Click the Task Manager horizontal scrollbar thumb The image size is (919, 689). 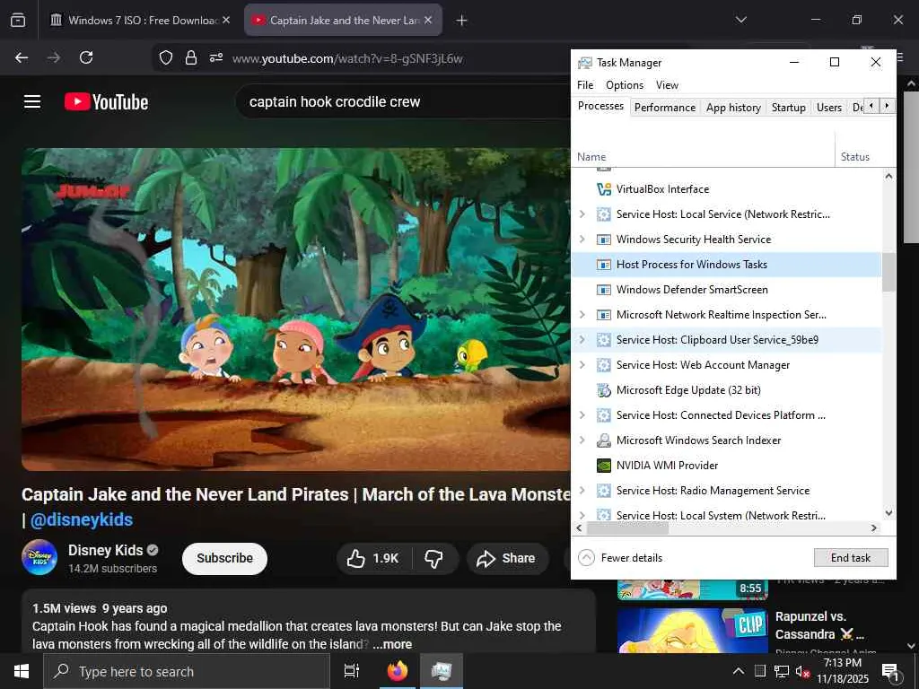pyautogui.click(x=627, y=528)
